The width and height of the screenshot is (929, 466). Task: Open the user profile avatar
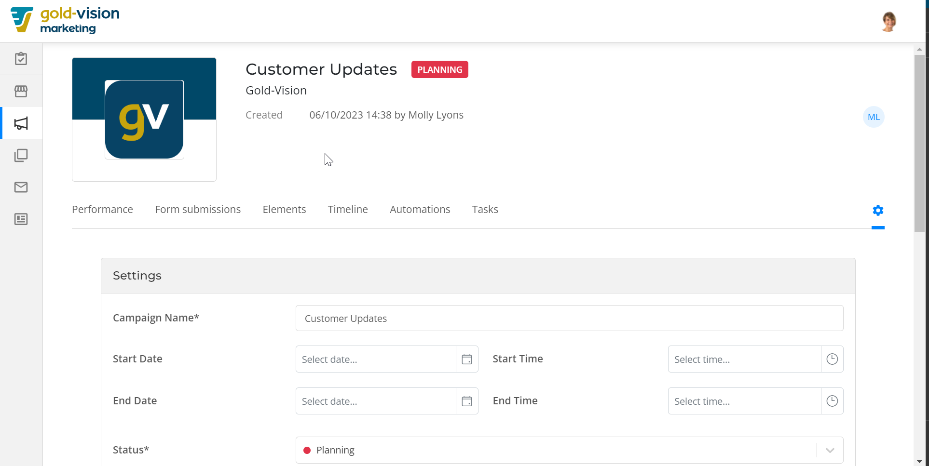(888, 21)
